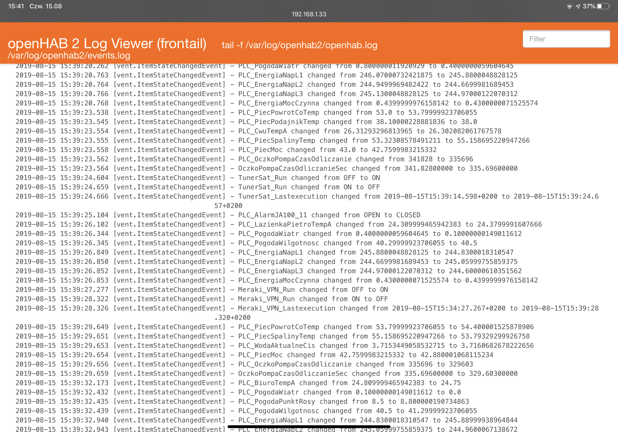Click the location services arrow icon

(x=578, y=6)
